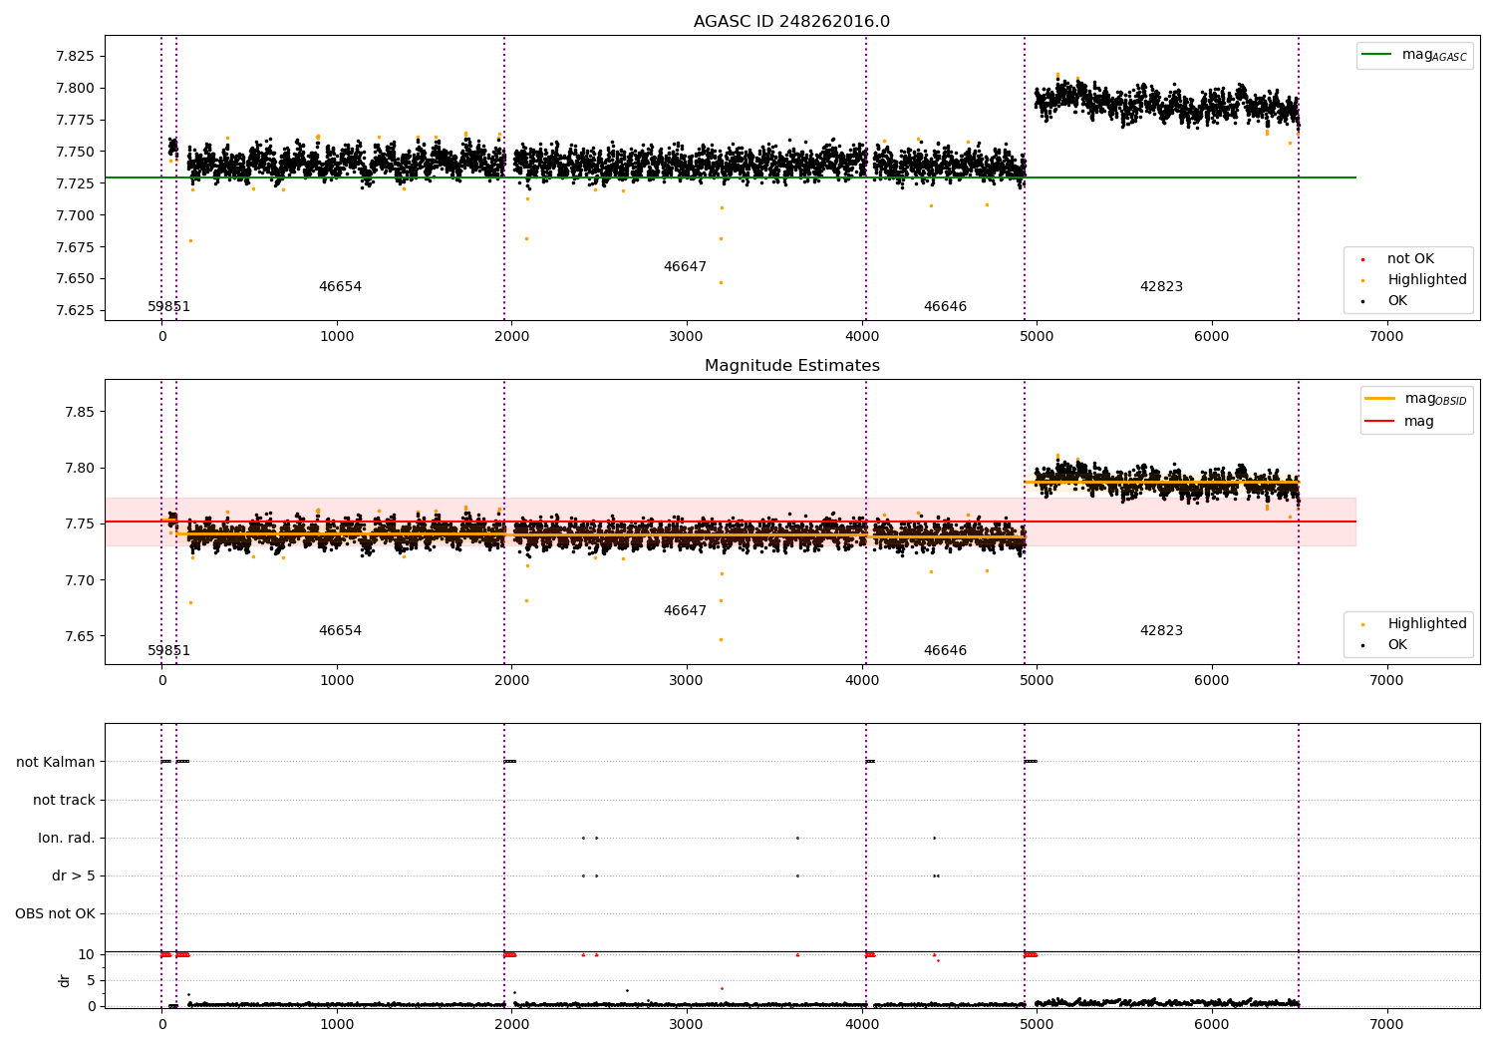
Task: Click the 7000 x-axis tick in top plot
Action: (1386, 337)
